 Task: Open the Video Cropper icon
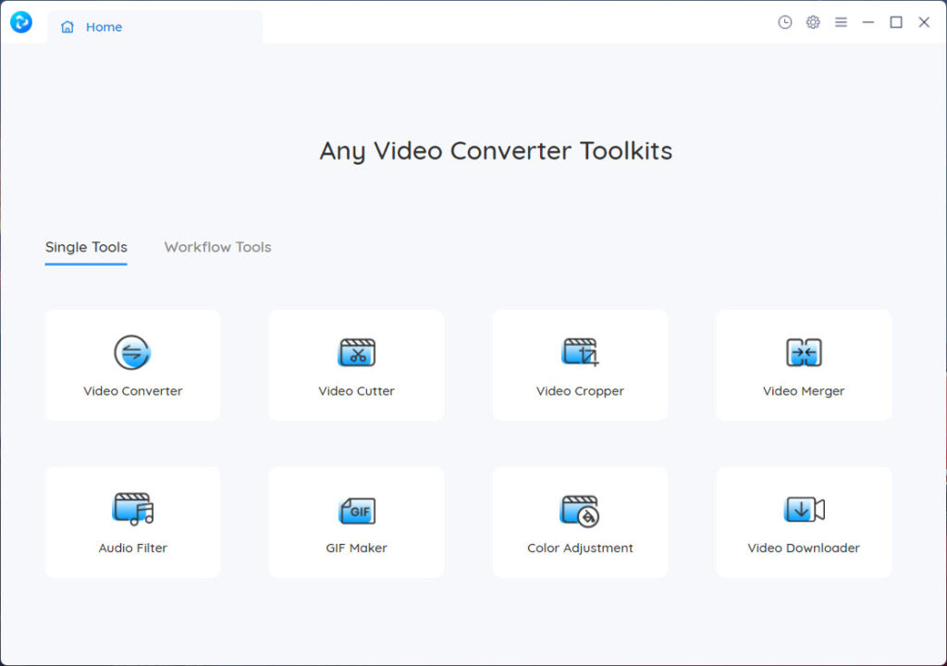click(x=580, y=352)
